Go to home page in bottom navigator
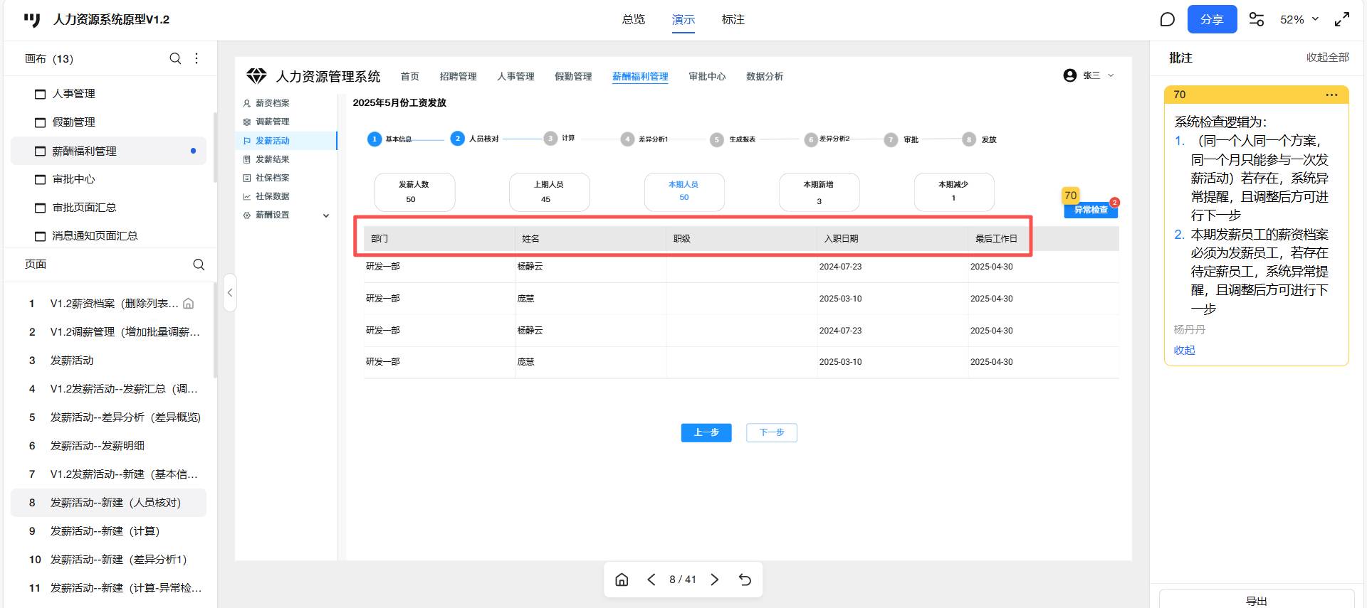The width and height of the screenshot is (1367, 608). tap(622, 580)
